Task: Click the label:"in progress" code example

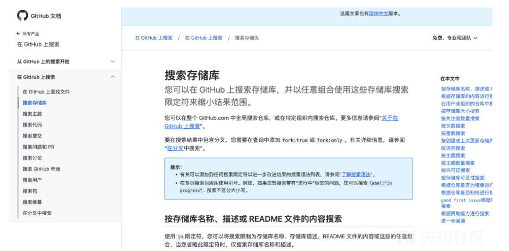Action: pyautogui.click(x=286, y=187)
